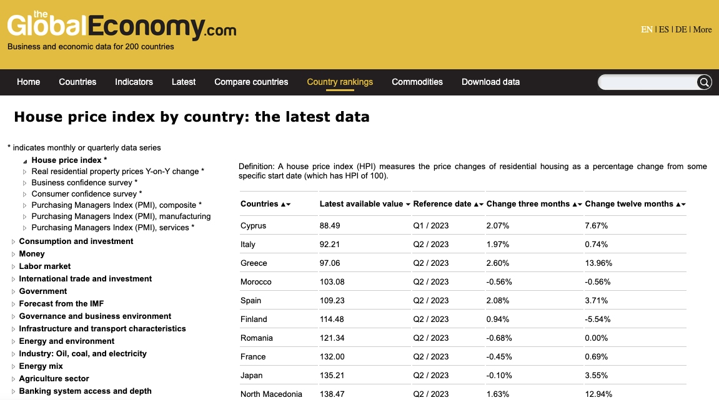
Task: Expand Consumption and investment category
Action: 14,242
